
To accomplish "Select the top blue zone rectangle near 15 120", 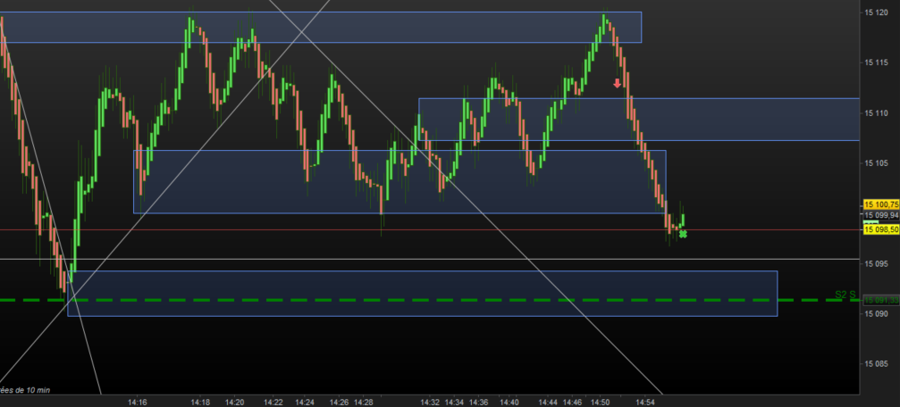I will pos(320,27).
